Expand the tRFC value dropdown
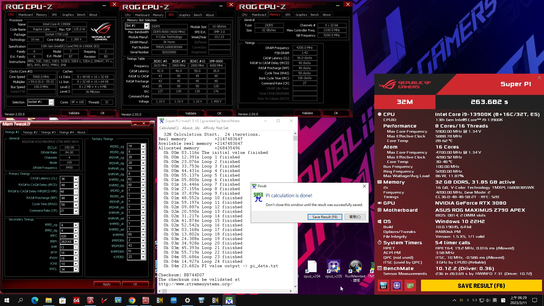Image resolution: width=544 pixels, height=306 pixels. pos(76,236)
